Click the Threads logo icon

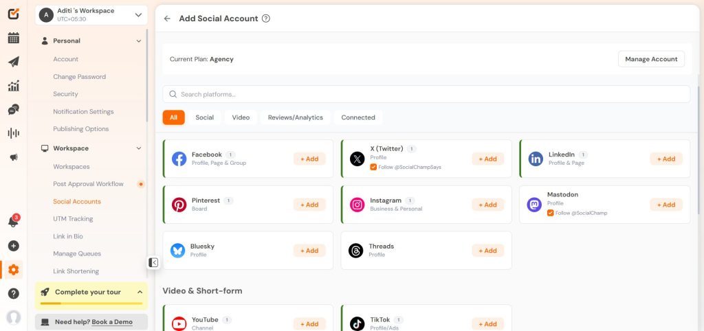pyautogui.click(x=355, y=250)
